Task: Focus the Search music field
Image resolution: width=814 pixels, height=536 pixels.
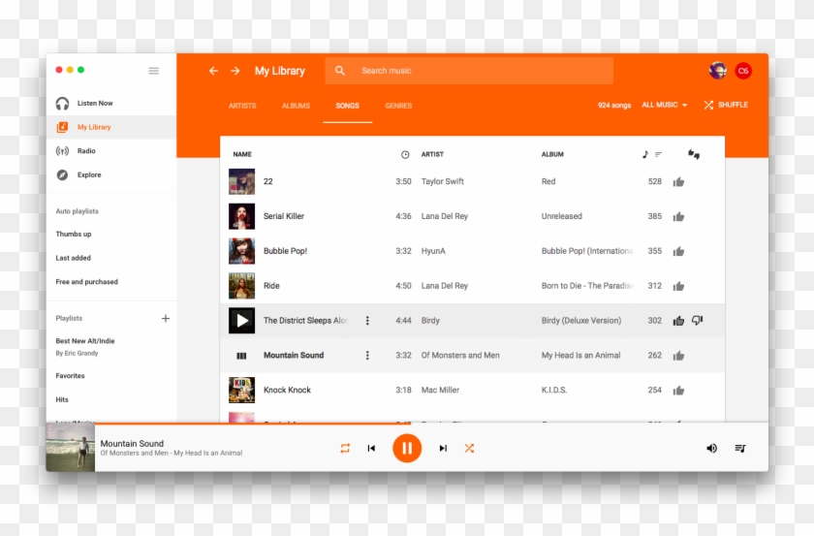Action: pos(469,71)
